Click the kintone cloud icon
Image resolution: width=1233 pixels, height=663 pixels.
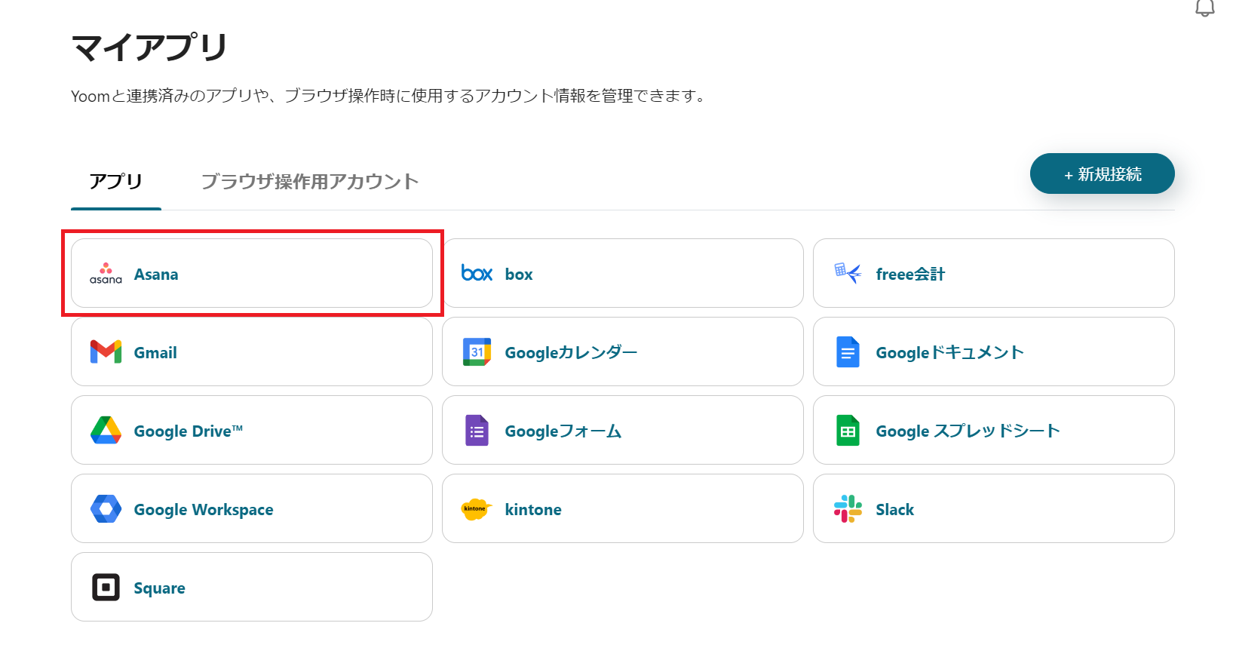pyautogui.click(x=476, y=509)
